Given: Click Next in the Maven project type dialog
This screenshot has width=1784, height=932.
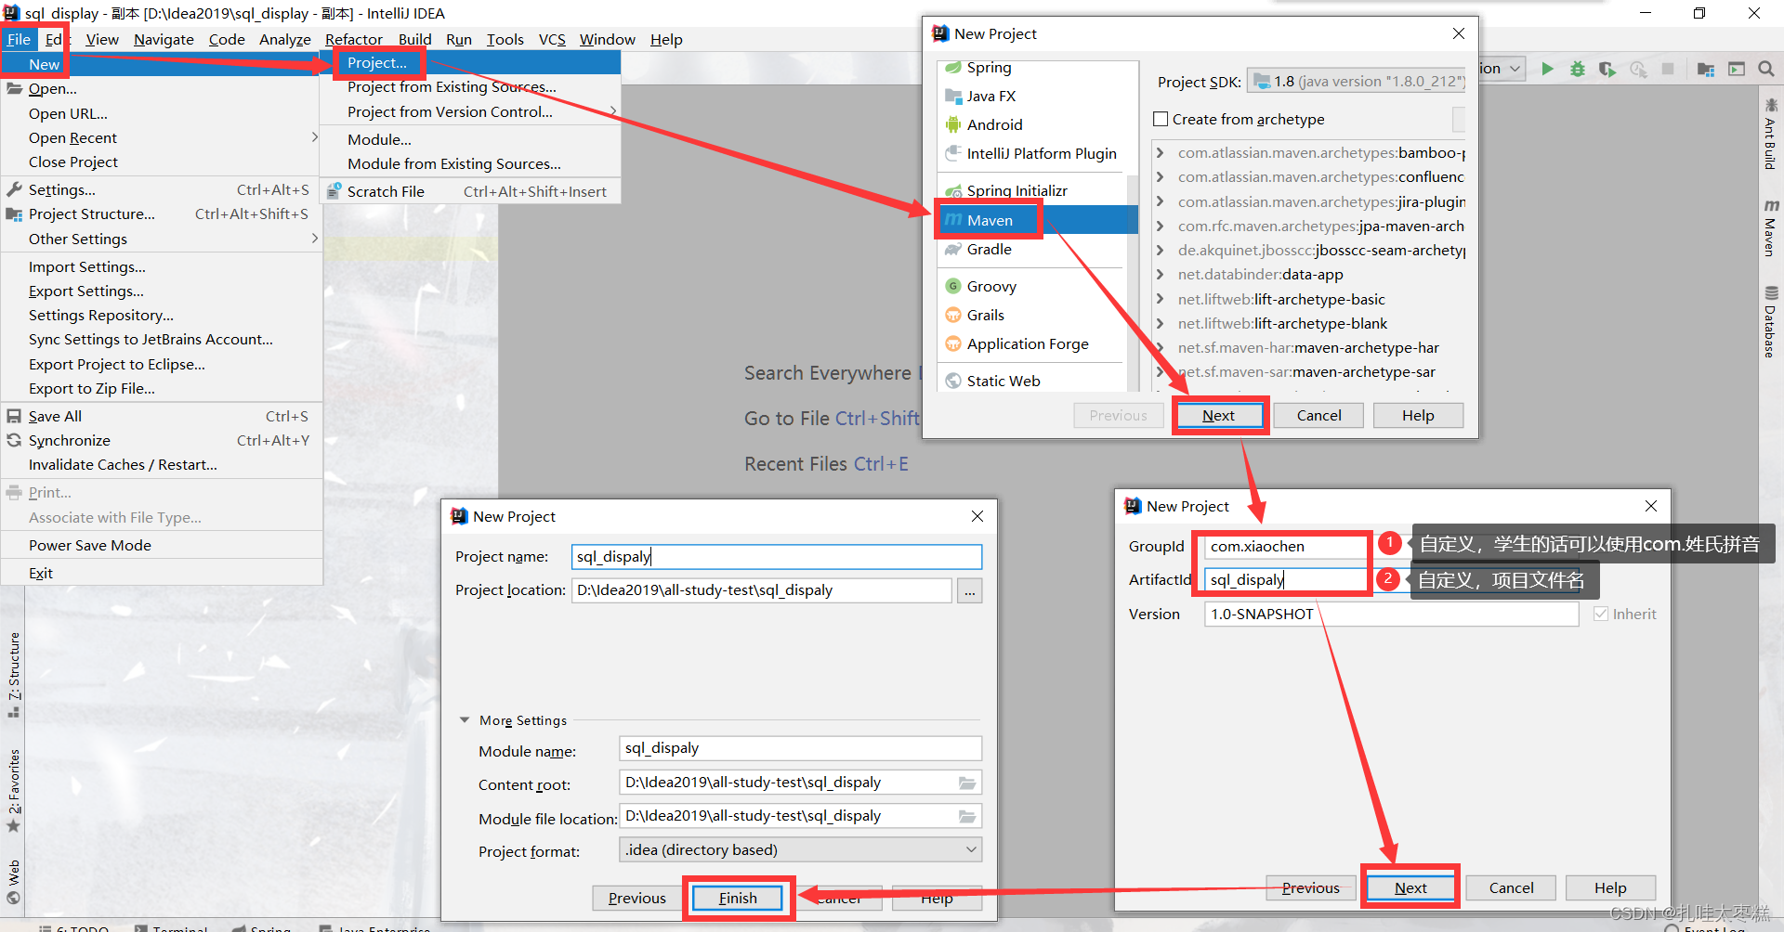Looking at the screenshot, I should point(1218,415).
